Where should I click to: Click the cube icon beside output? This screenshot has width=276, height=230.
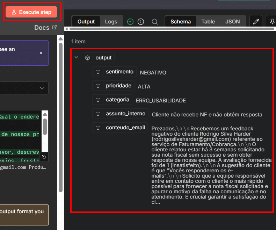coord(87,58)
